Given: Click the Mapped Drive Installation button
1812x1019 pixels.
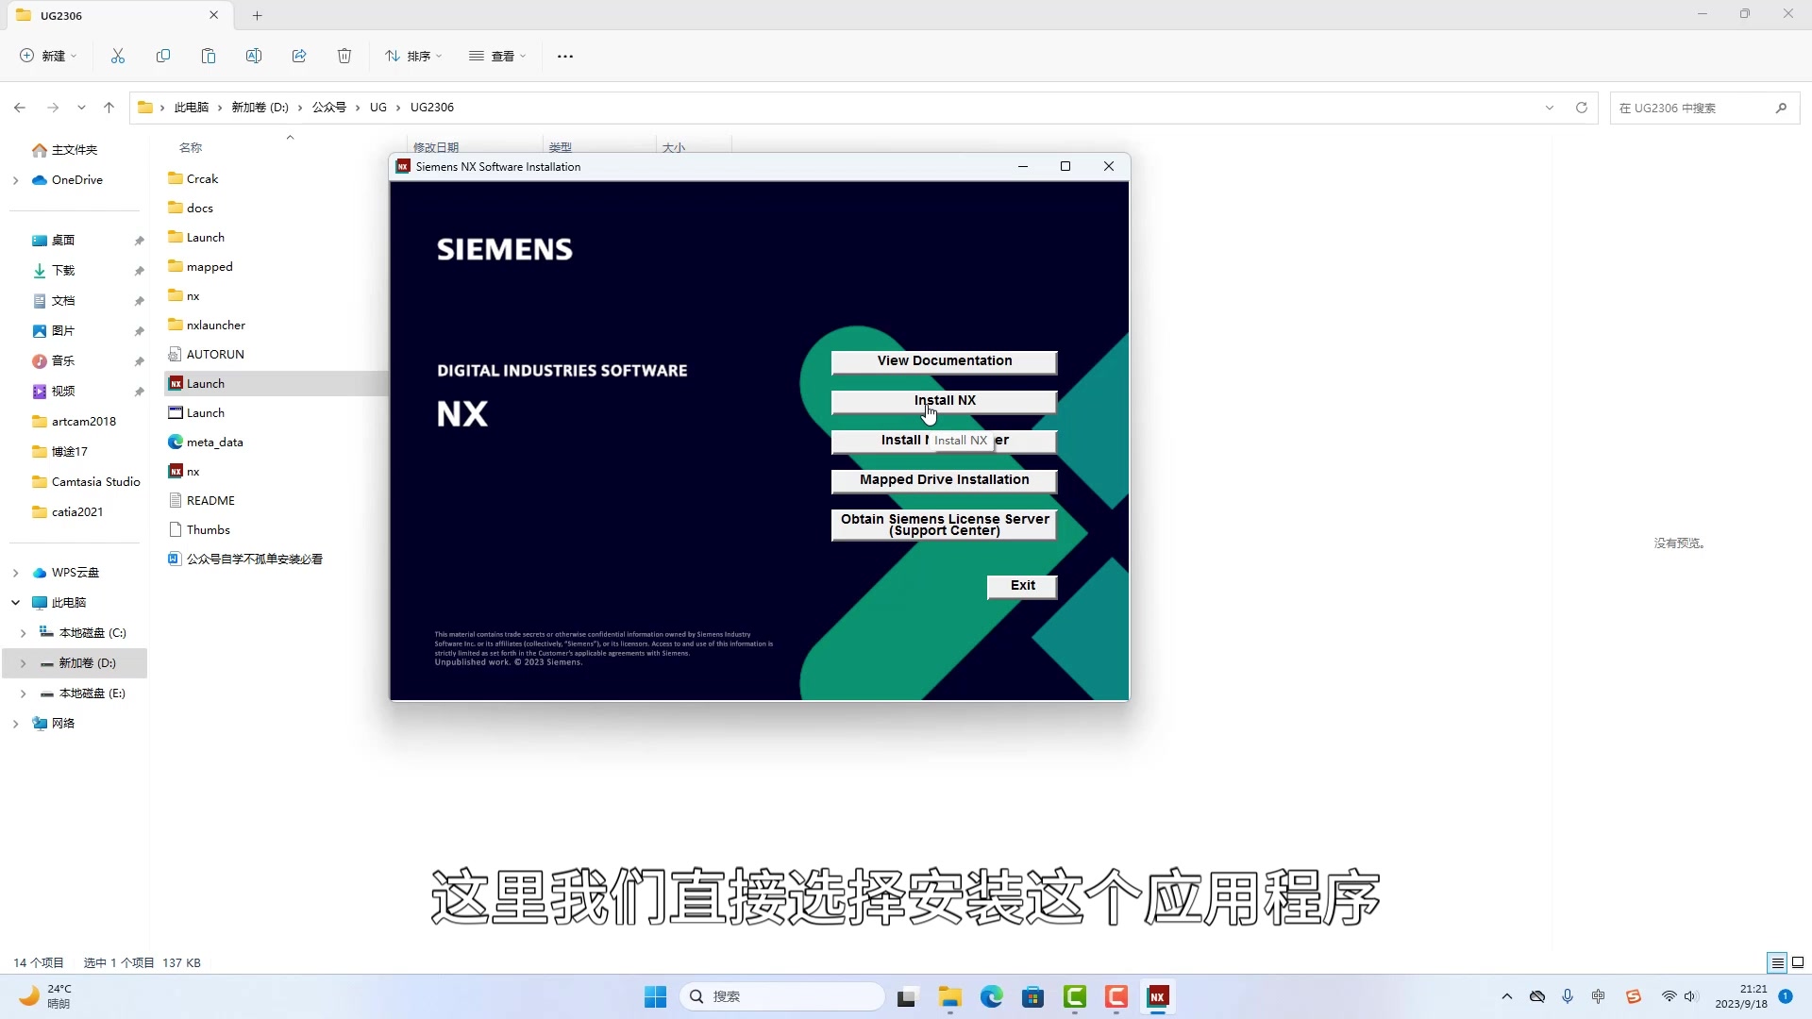Looking at the screenshot, I should coord(944,480).
